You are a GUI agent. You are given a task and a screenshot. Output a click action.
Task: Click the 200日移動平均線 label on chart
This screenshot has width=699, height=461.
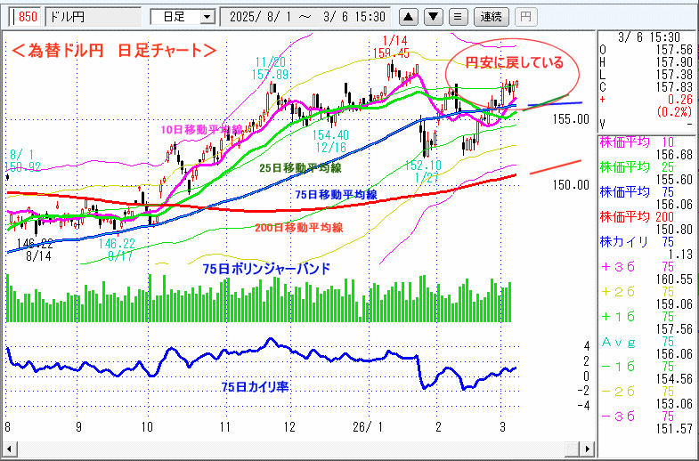298,228
